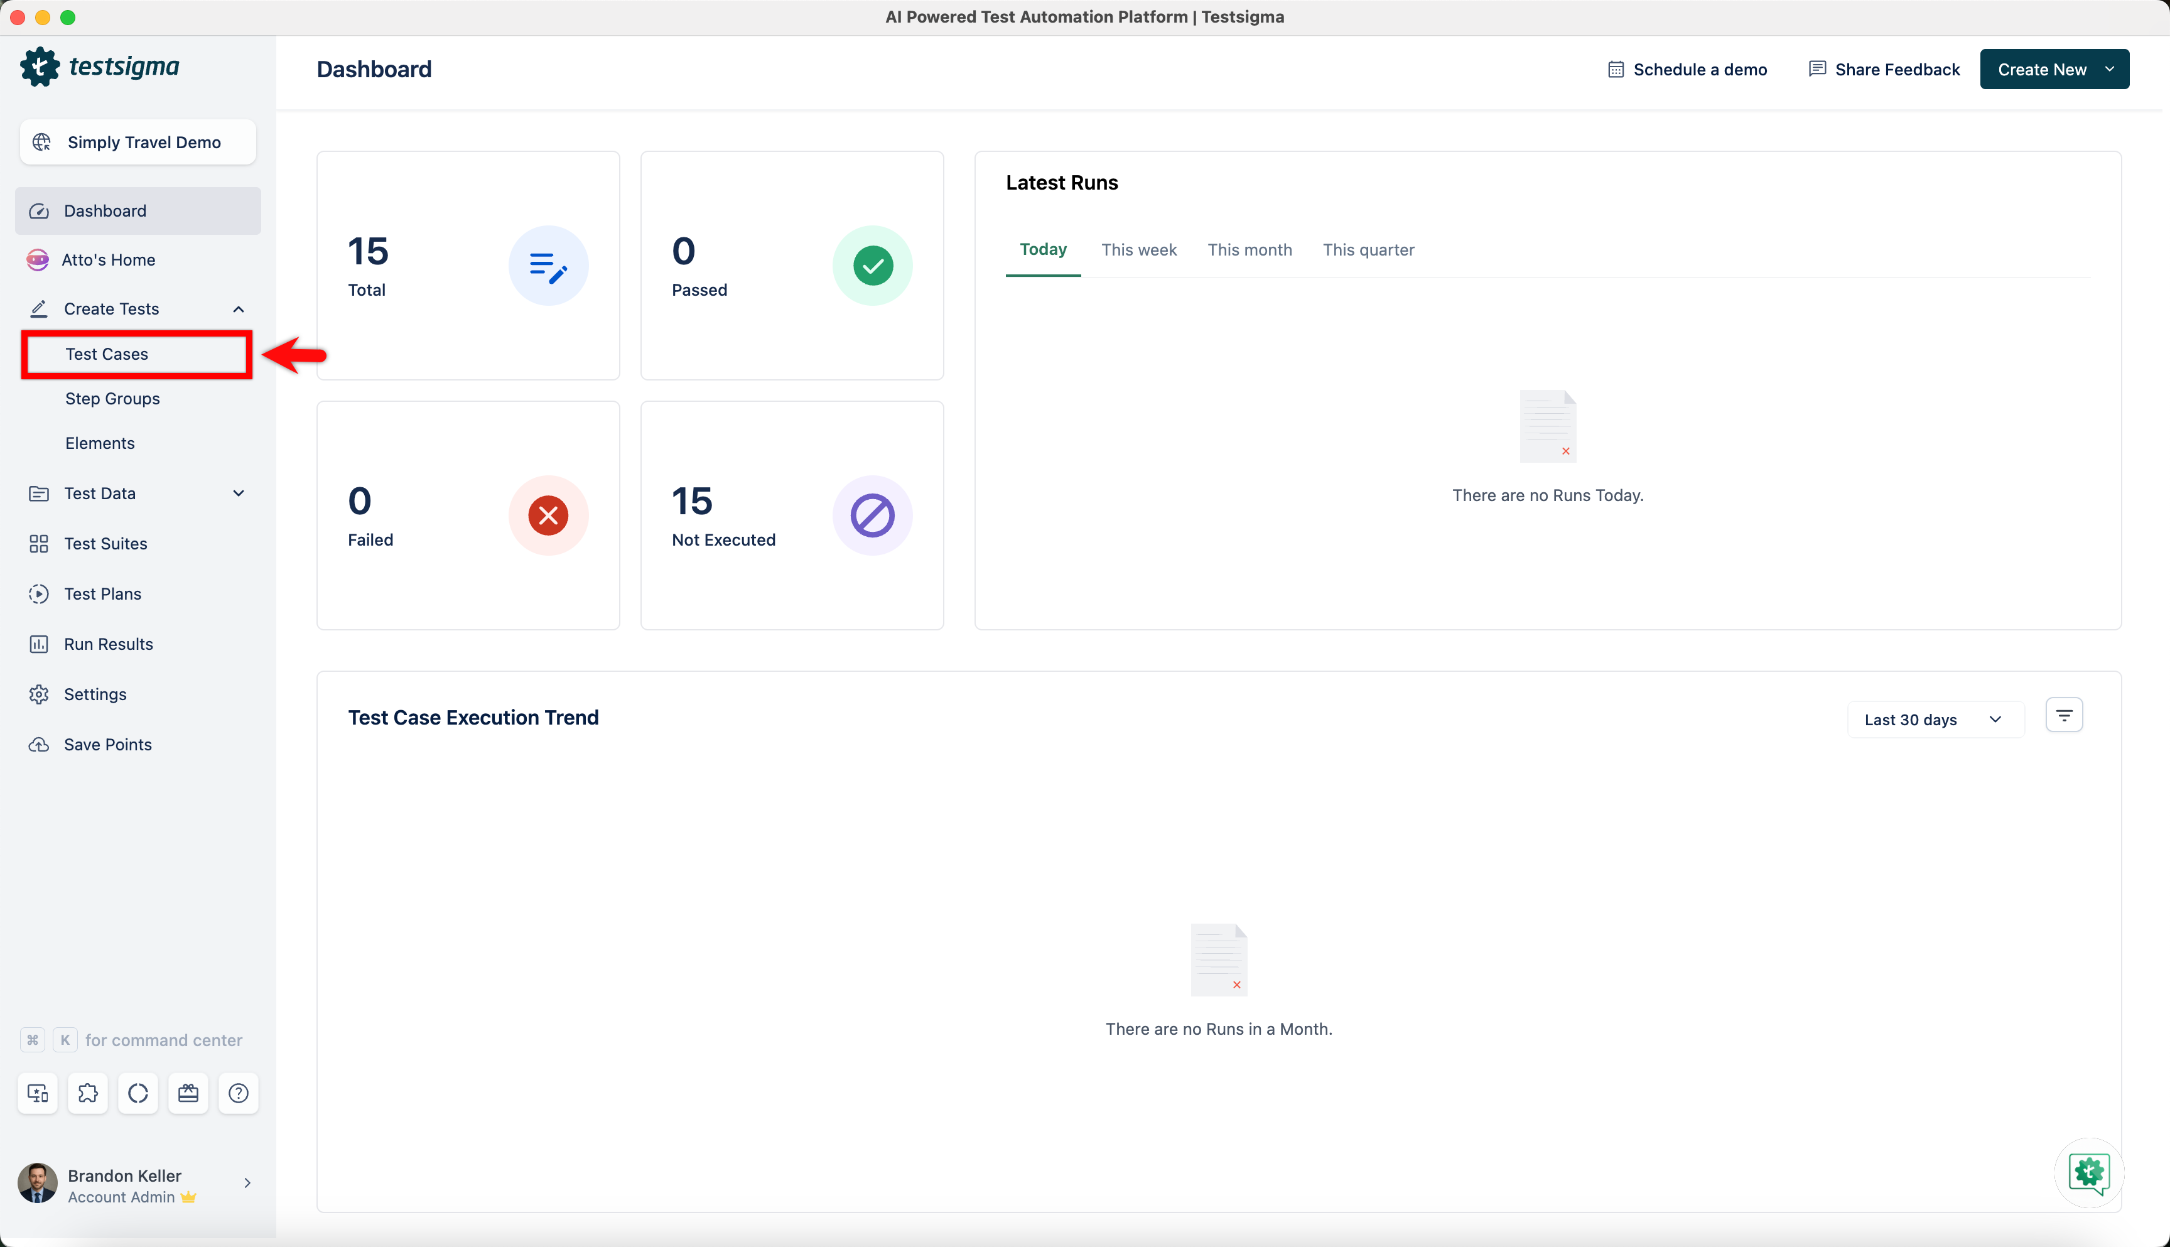Click the gift card rewards icon
The image size is (2170, 1247).
point(188,1093)
